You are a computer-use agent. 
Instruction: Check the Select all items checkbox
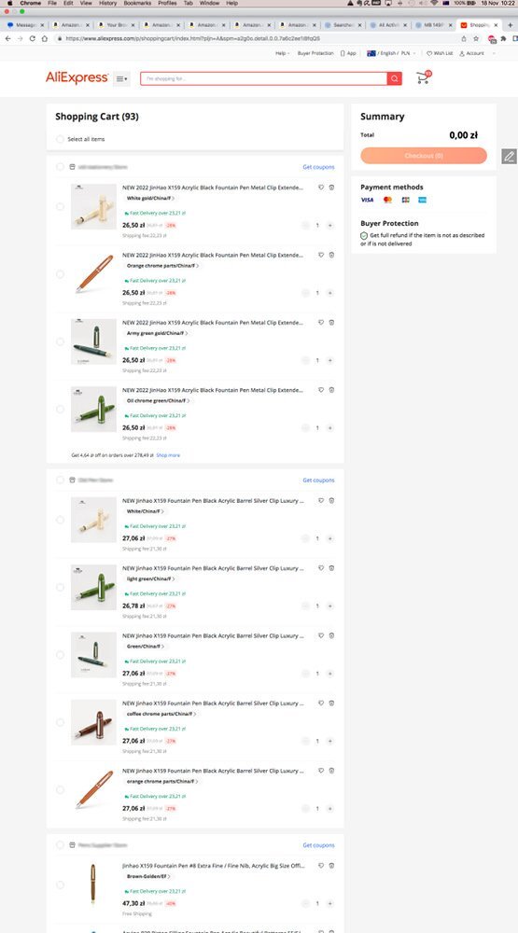point(60,139)
